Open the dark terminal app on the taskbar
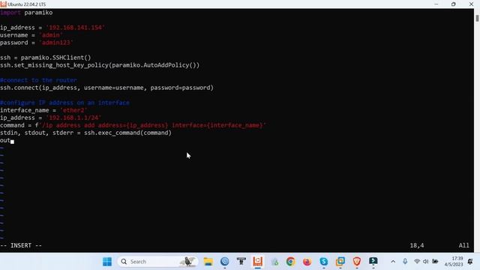Viewport: 480px width, 270px height. pos(373,261)
